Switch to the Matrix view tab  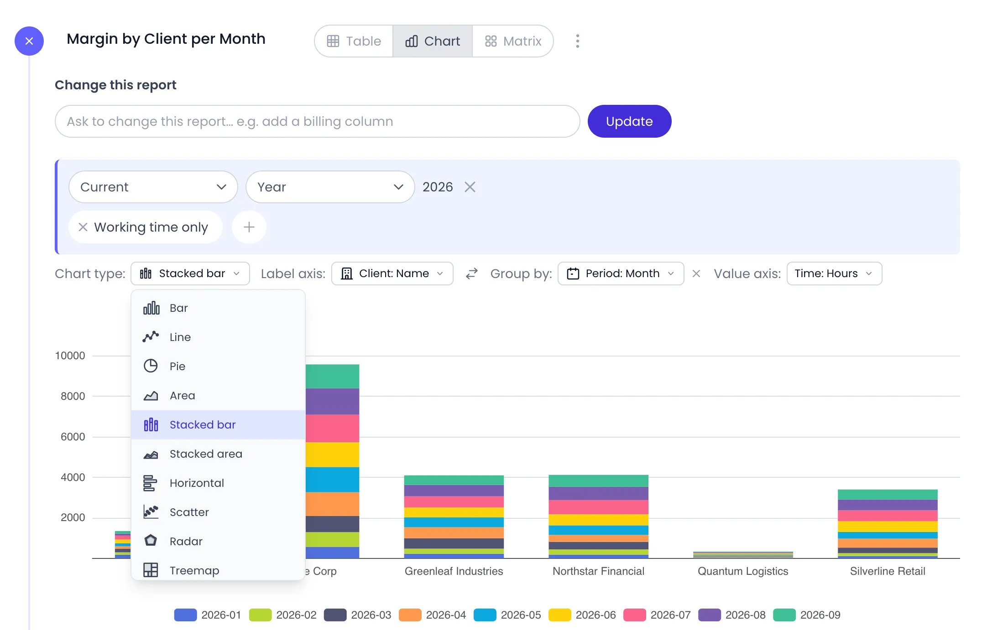click(x=513, y=41)
